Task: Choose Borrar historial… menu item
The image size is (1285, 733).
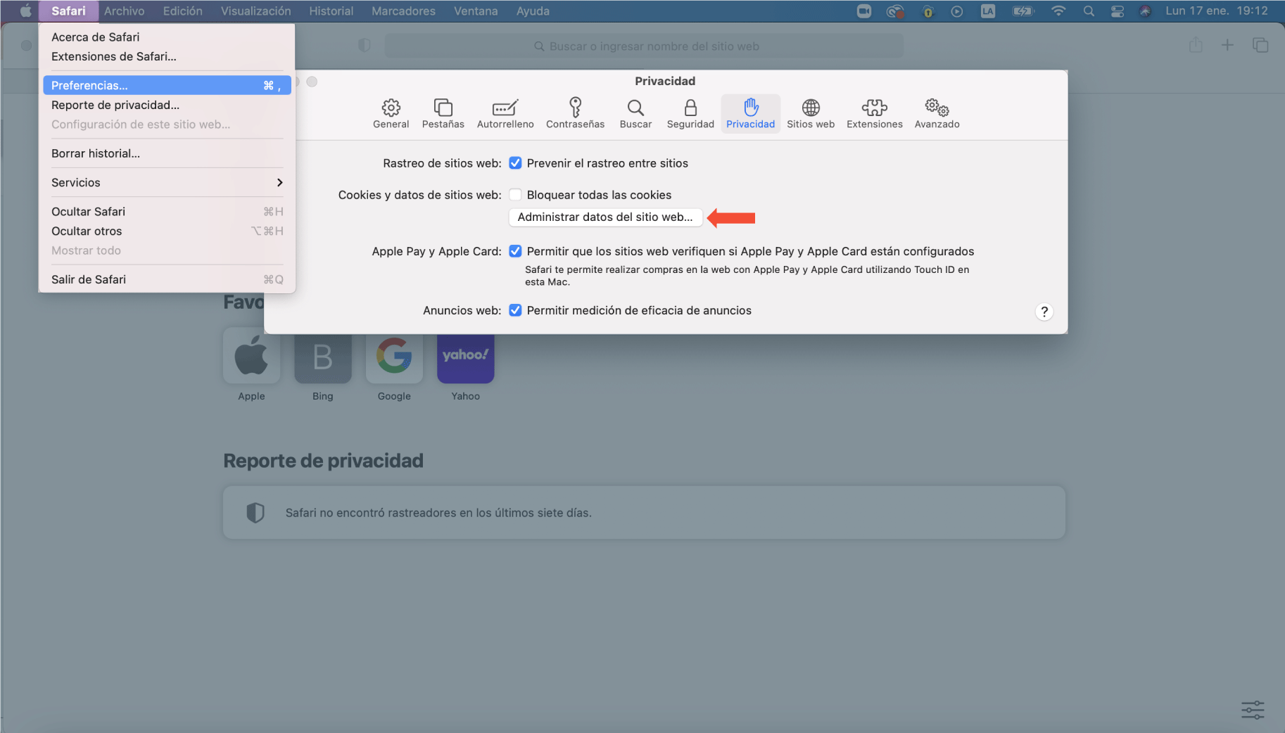Action: [x=167, y=153]
